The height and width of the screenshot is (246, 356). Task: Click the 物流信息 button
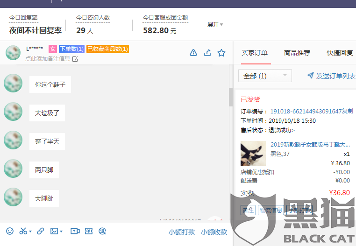pos(271,210)
